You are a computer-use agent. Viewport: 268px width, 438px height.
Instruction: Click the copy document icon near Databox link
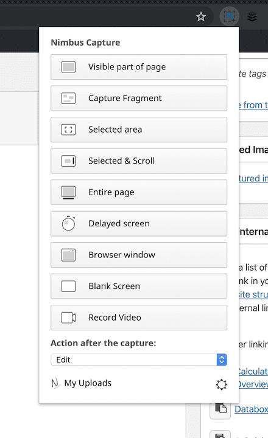[220, 409]
